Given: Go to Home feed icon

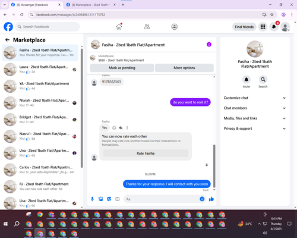Looking at the screenshot, I should tap(119, 27).
